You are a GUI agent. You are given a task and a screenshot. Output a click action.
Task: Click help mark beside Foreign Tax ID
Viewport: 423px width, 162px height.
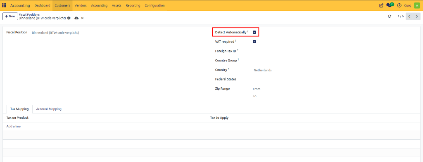pos(238,50)
